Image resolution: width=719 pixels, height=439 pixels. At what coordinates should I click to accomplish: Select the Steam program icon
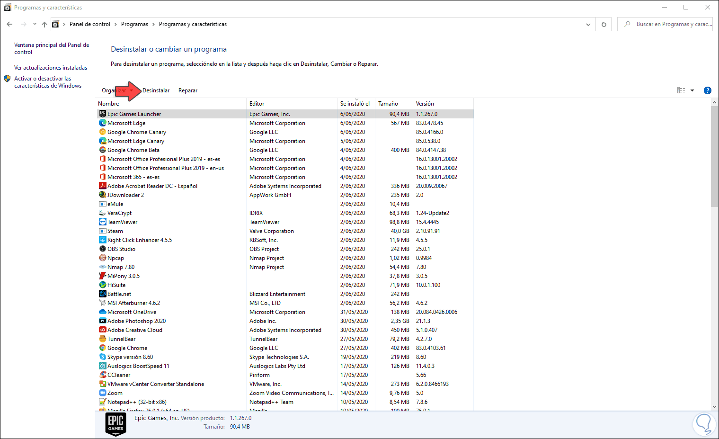tap(102, 231)
